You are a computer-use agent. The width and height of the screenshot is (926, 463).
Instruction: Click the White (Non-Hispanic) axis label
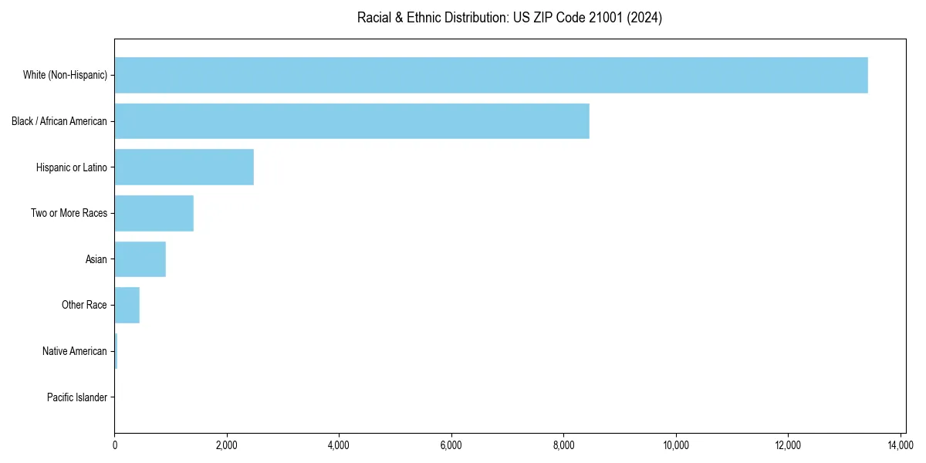point(66,75)
